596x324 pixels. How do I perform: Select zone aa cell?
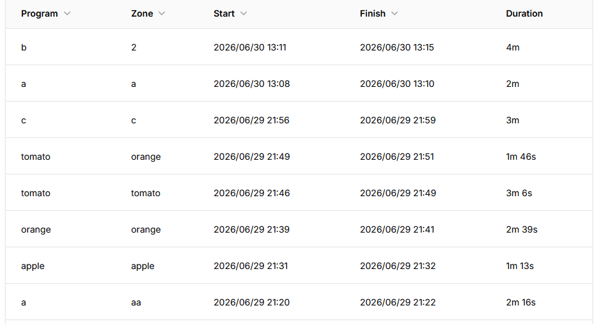click(136, 303)
